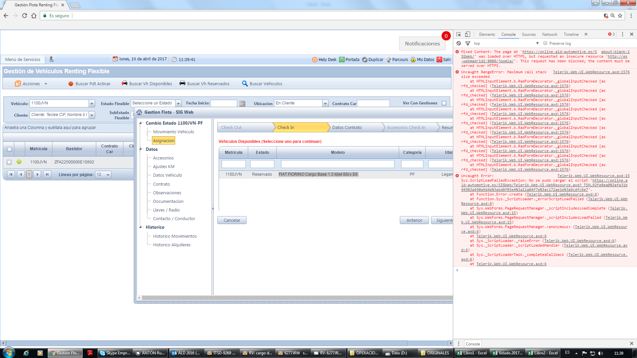This screenshot has height=358, width=637.
Task: Click the Duplicar icon
Action: 365,60
